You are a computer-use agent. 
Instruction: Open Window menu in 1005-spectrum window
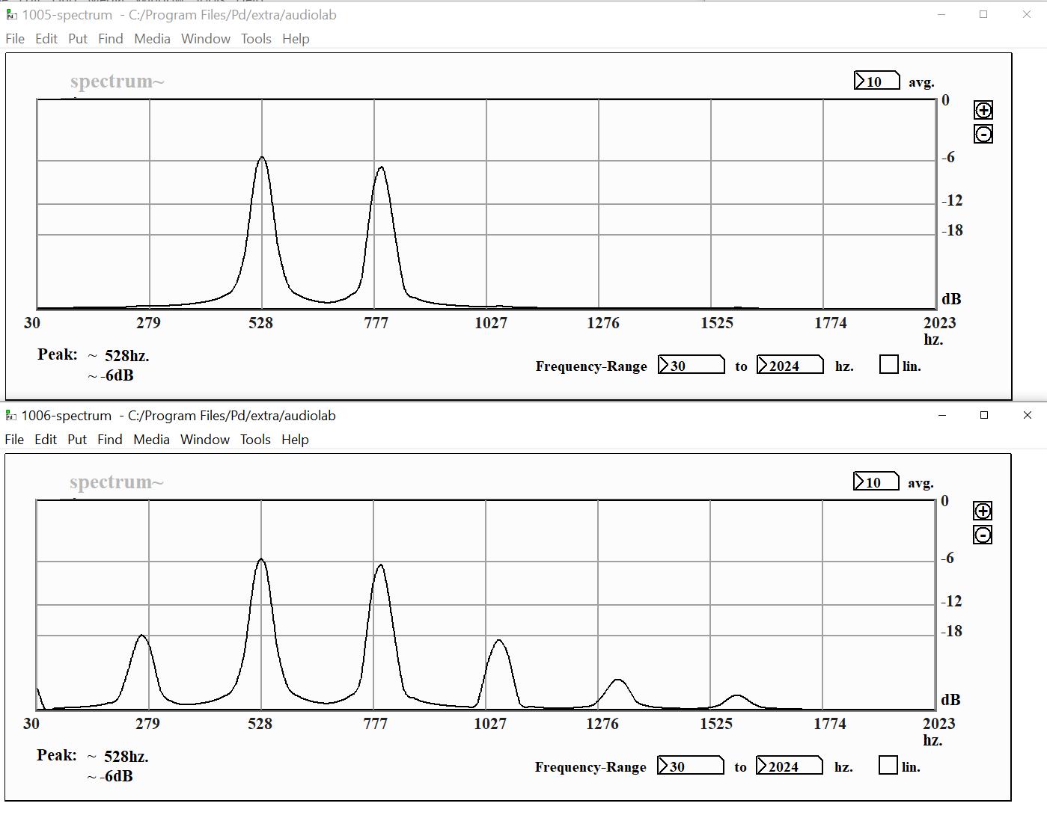click(205, 39)
